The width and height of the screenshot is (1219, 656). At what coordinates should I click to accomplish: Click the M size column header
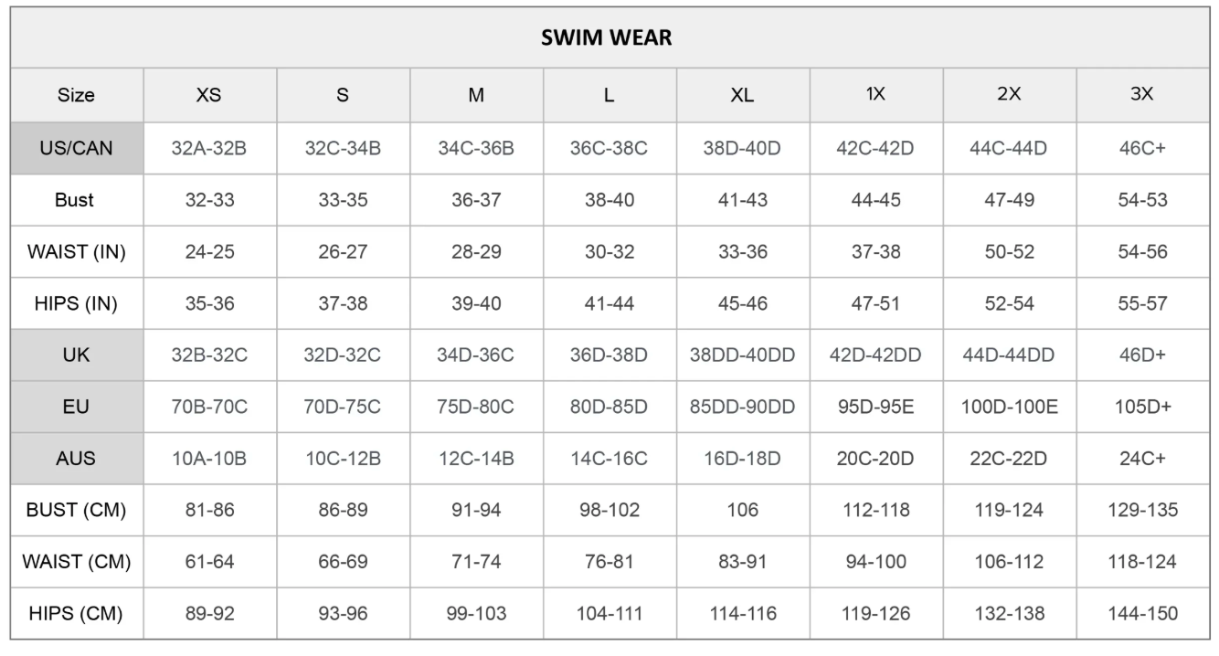click(476, 95)
